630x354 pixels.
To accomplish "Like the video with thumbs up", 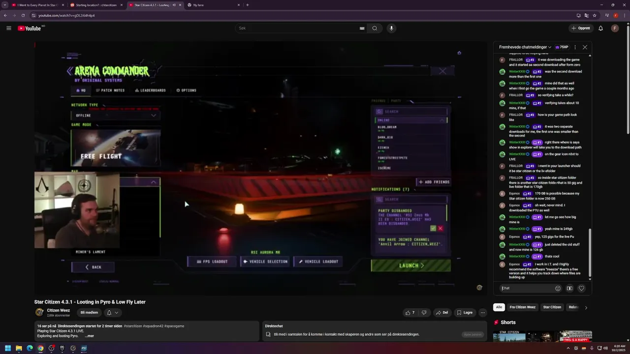I will 409,312.
